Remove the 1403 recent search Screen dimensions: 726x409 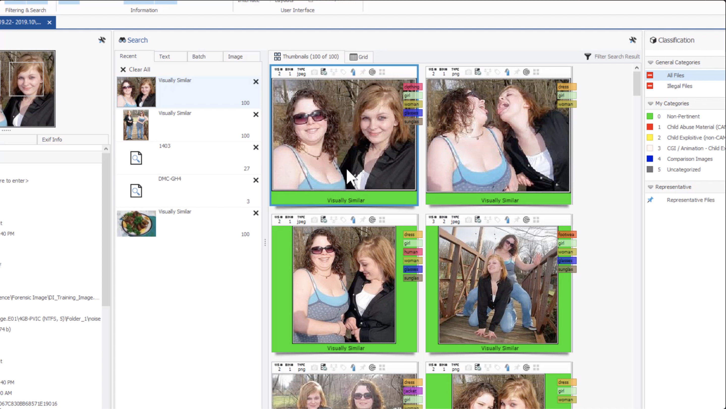pyautogui.click(x=256, y=147)
